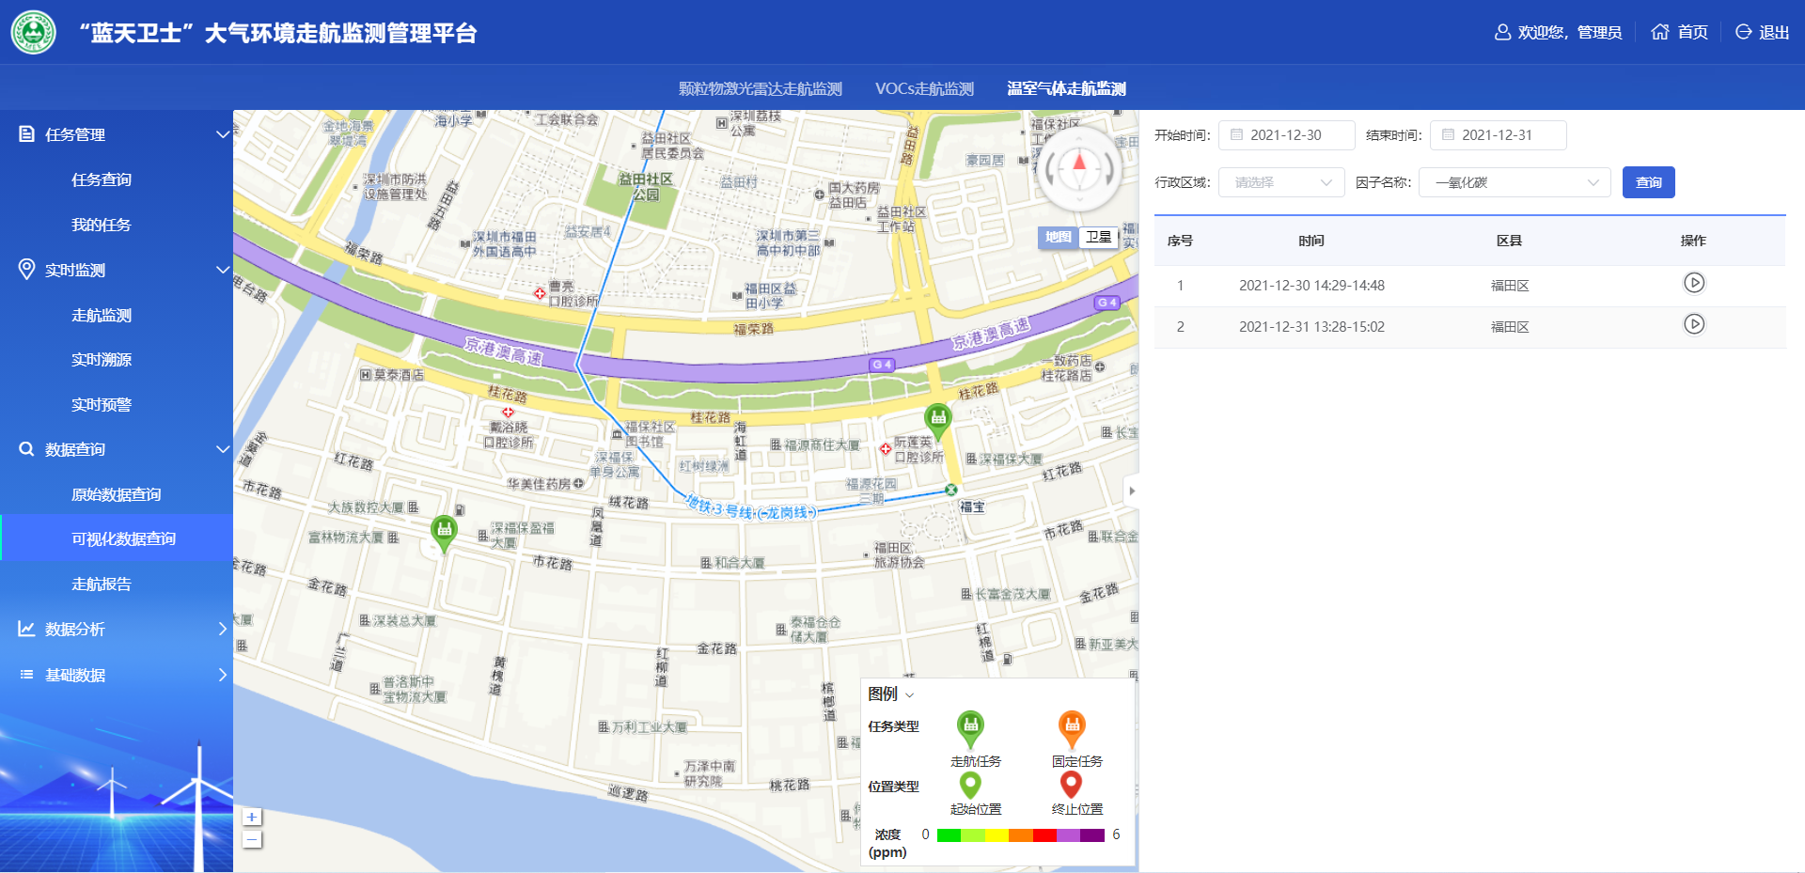Switch map to 地图 standard view
The width and height of the screenshot is (1805, 873).
(x=1058, y=237)
